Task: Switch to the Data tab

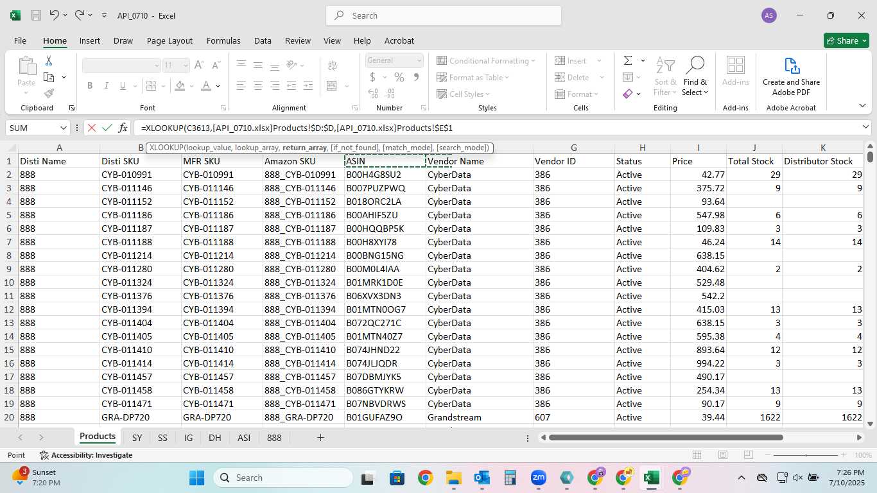Action: click(x=263, y=40)
